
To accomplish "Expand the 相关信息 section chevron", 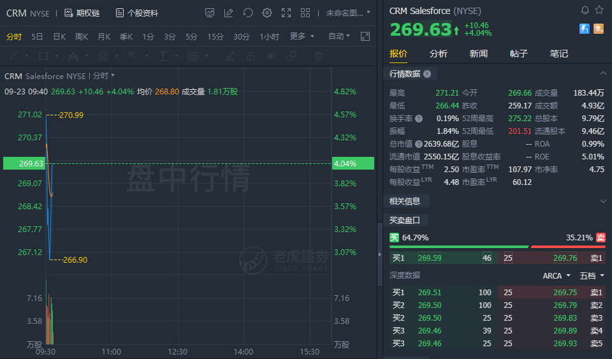I will [603, 201].
